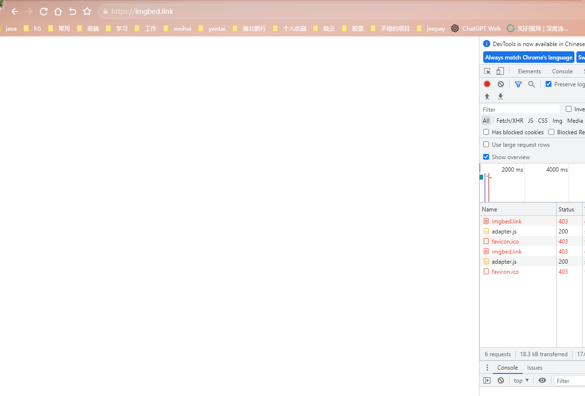
Task: Select the last favicon.ico request row
Action: pyautogui.click(x=532, y=272)
